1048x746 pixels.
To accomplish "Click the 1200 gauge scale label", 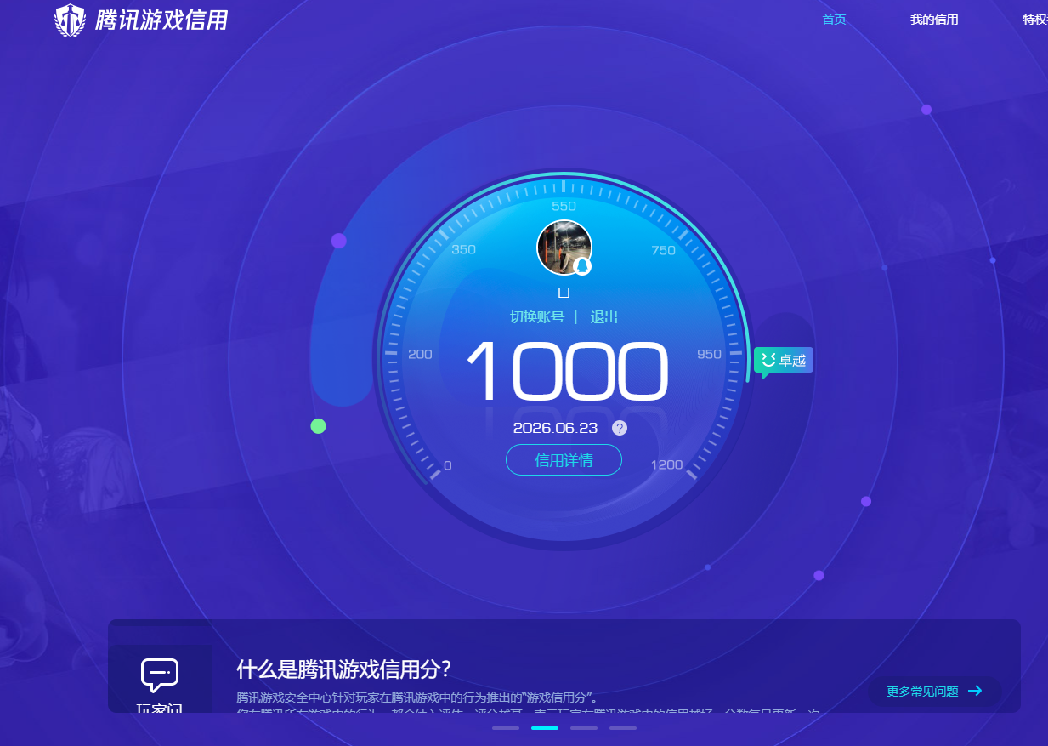I will click(x=667, y=464).
